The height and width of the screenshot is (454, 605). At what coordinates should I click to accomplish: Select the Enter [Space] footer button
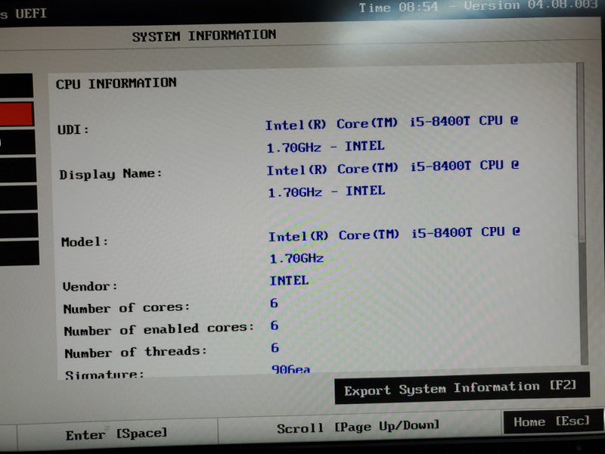[117, 434]
